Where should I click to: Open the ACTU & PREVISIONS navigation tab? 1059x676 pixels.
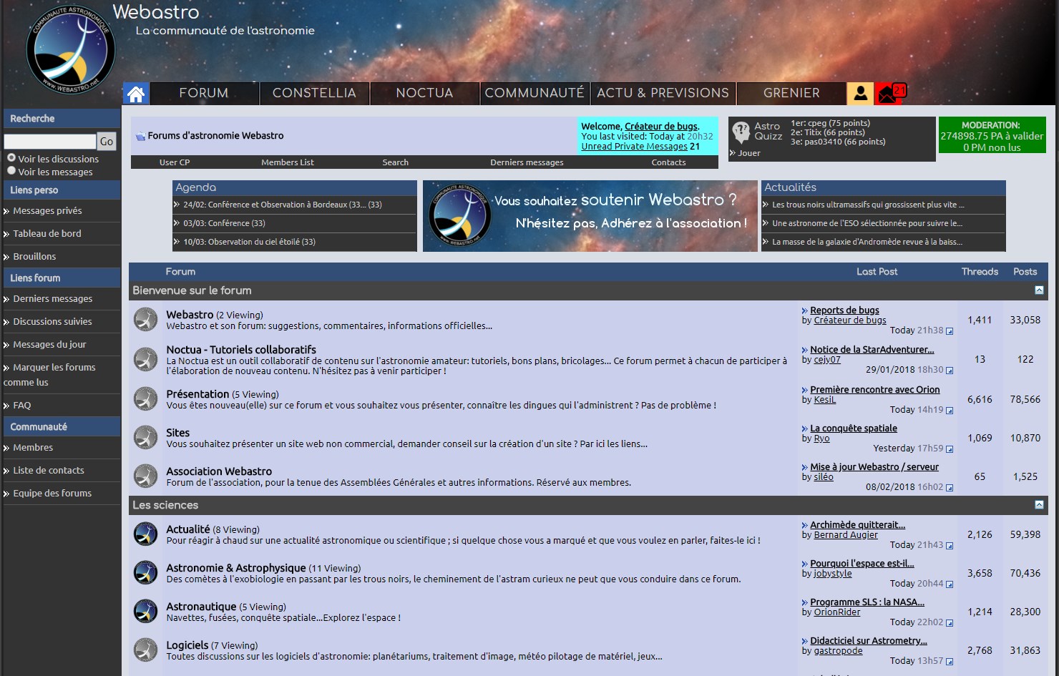[663, 94]
